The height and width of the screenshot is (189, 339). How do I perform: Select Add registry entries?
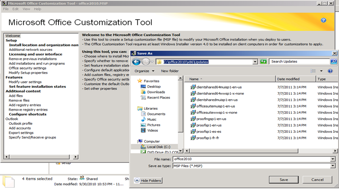point(25,105)
